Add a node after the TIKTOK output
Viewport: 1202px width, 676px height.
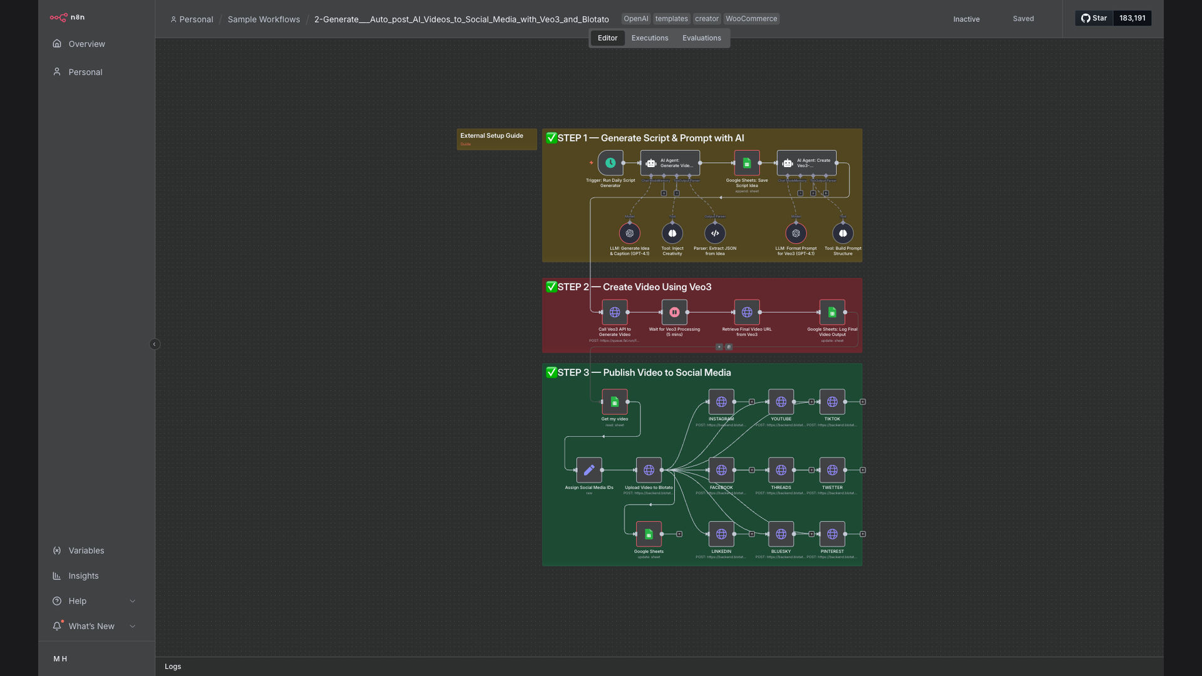(863, 402)
